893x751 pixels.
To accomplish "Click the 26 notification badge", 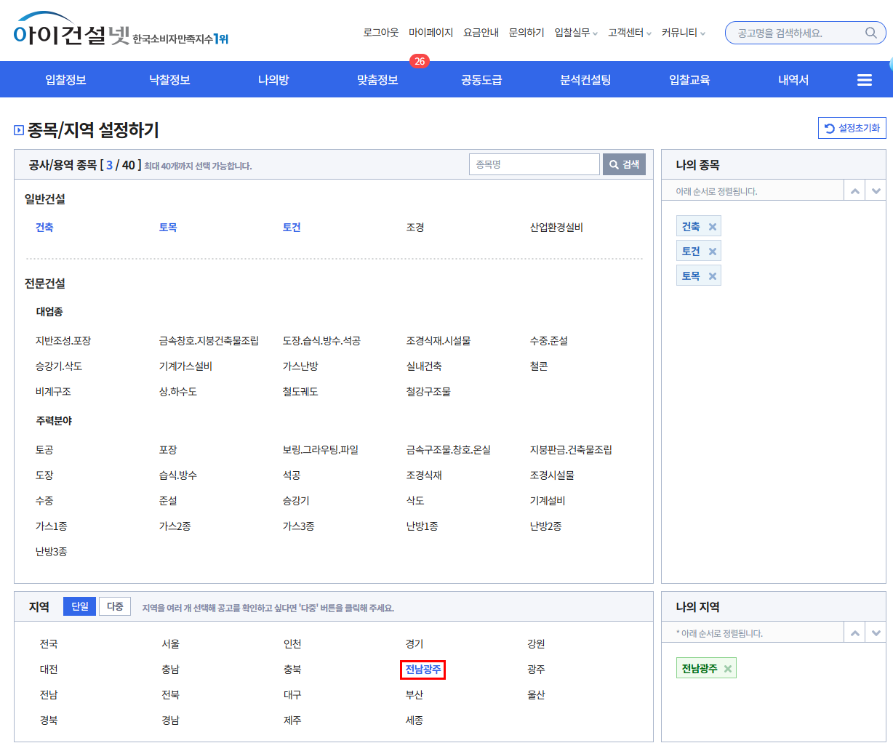I will coord(420,61).
